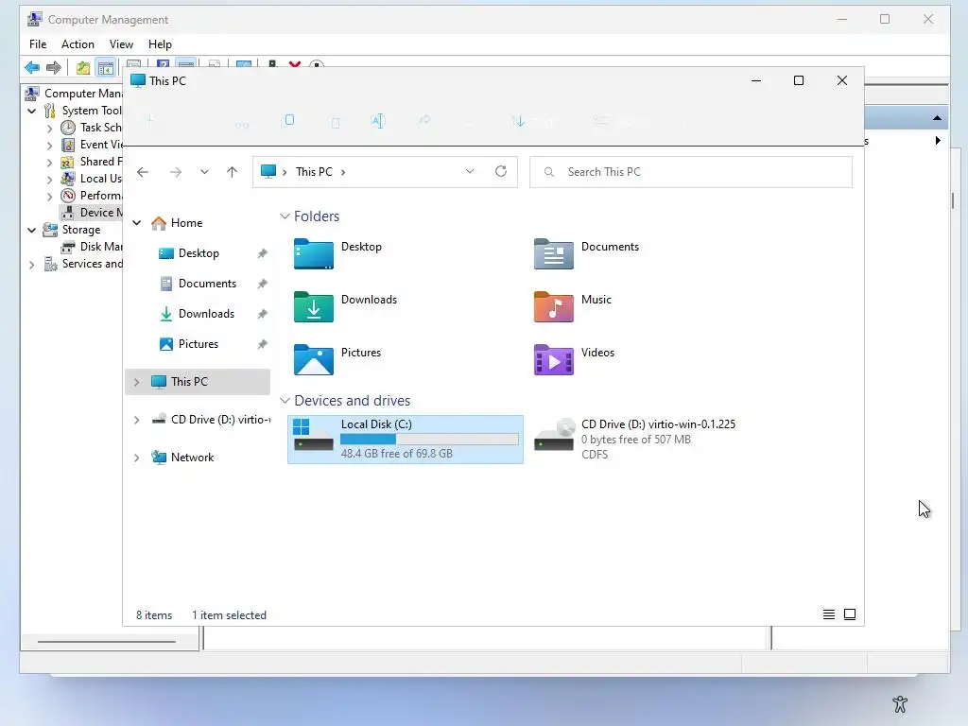Expand Network in the navigation pane
Viewport: 968px width, 726px height.
[x=137, y=458]
